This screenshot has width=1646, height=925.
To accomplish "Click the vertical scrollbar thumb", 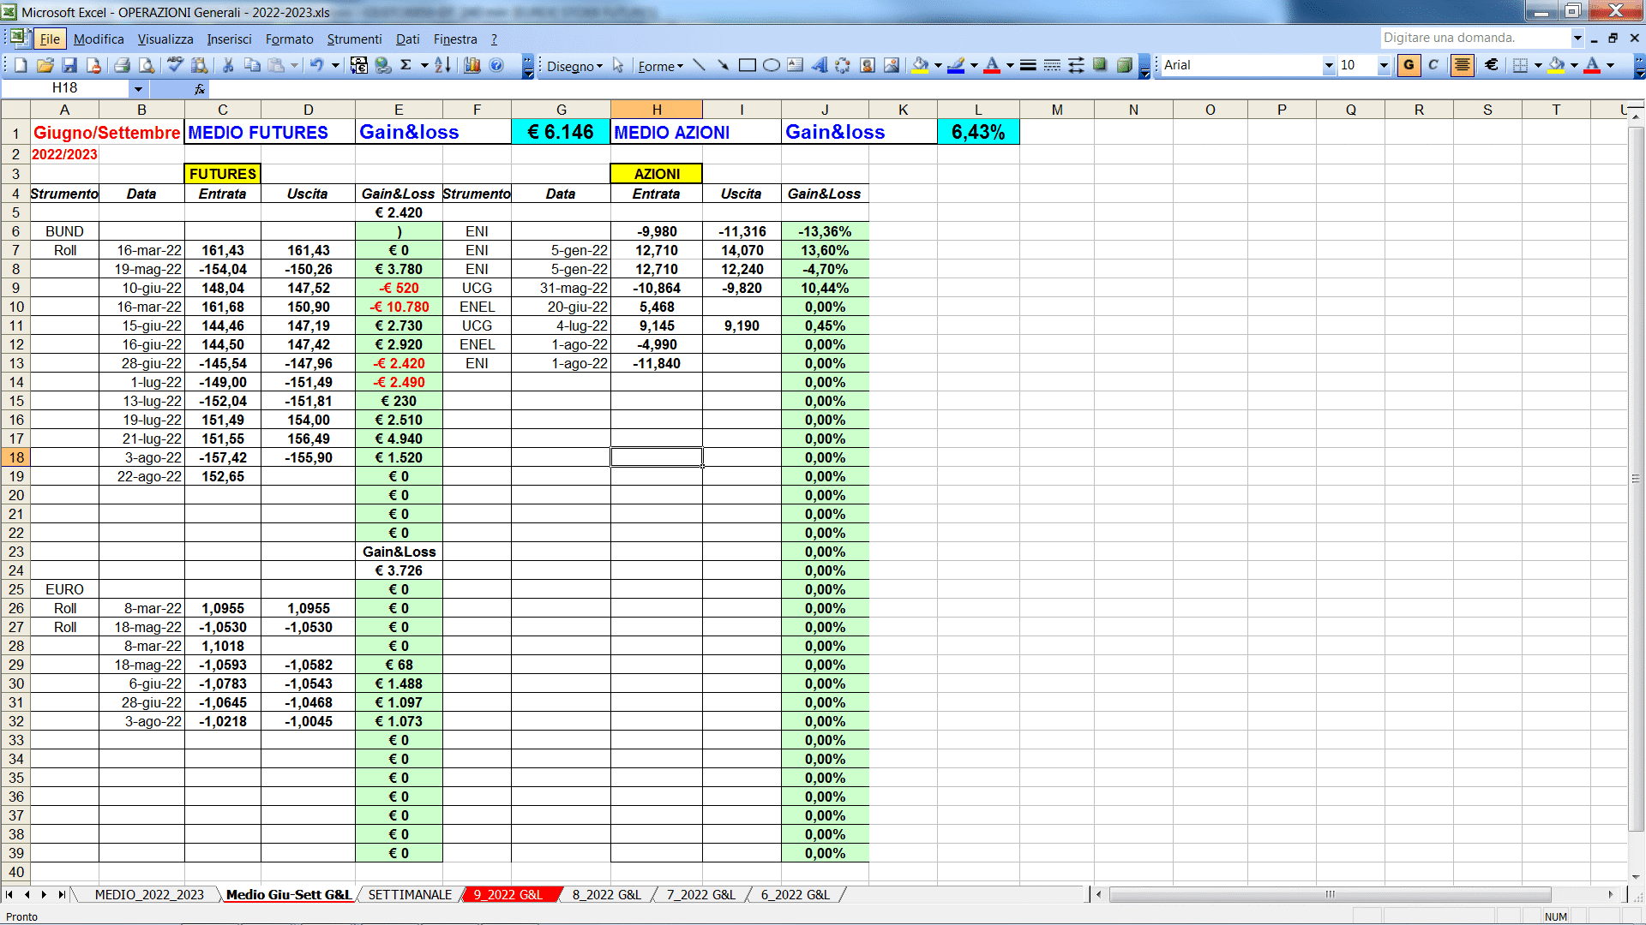I will pos(1636,478).
